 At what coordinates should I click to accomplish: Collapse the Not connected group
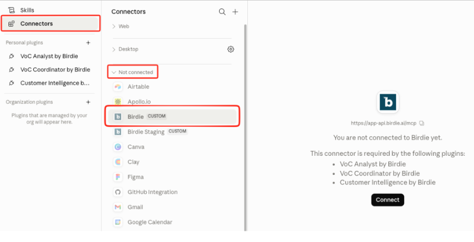[x=132, y=72]
